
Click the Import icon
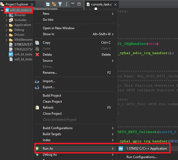37,81
